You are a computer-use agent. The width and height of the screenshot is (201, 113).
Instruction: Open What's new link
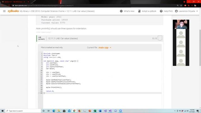(x=129, y=11)
